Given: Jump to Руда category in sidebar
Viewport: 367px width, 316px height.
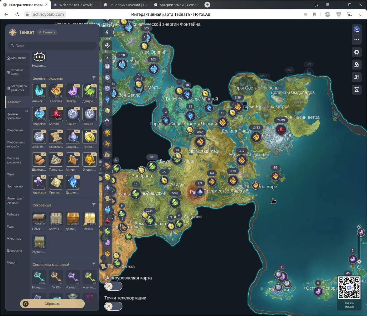Looking at the screenshot, I should tap(10, 226).
